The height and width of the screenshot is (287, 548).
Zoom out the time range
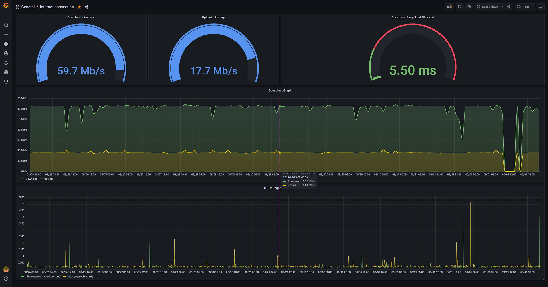coord(509,7)
